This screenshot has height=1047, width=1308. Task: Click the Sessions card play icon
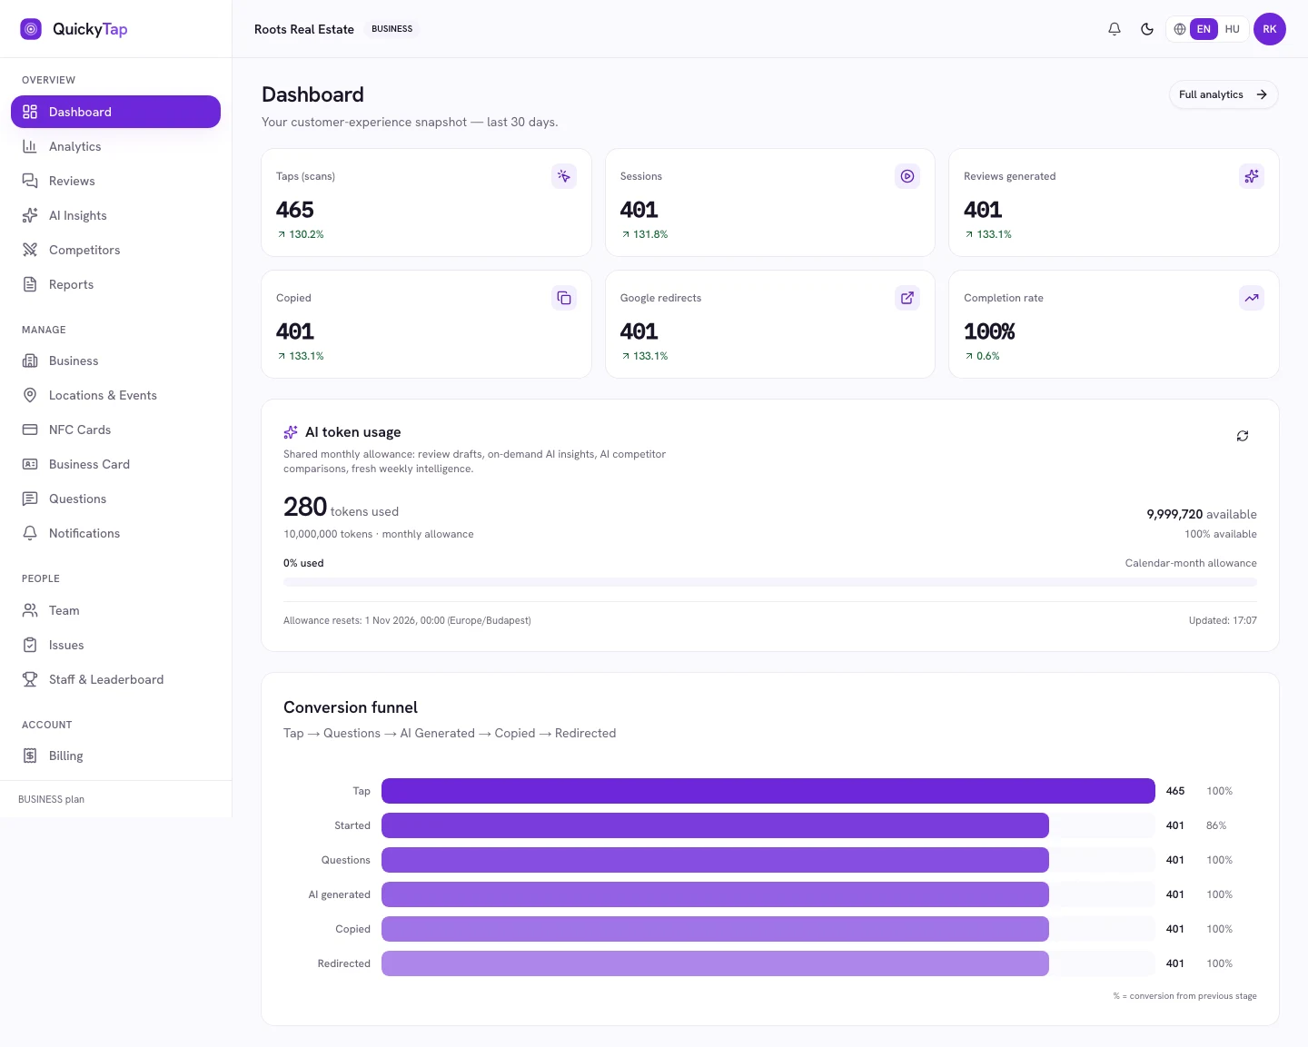[x=907, y=176]
